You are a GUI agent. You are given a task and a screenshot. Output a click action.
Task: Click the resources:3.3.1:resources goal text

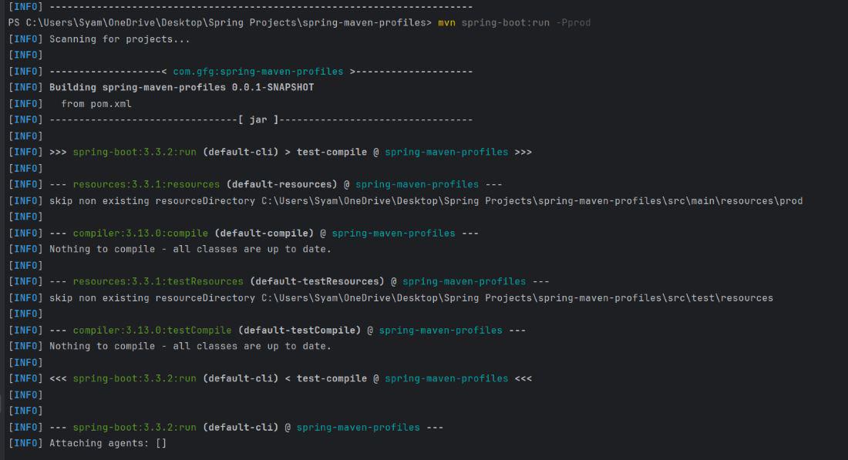[x=146, y=184]
